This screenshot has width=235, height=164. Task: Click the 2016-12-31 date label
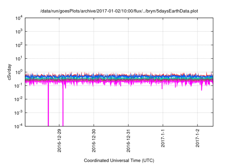coord(128,141)
